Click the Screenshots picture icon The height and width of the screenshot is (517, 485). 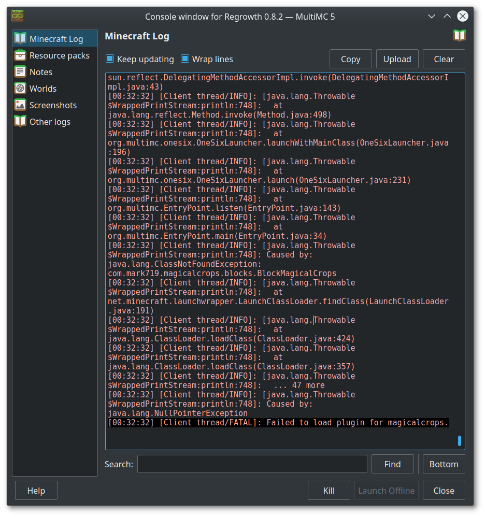tap(20, 105)
